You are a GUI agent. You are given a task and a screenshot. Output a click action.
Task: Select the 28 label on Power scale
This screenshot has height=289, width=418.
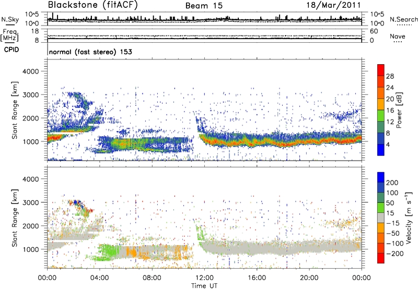[x=390, y=76]
